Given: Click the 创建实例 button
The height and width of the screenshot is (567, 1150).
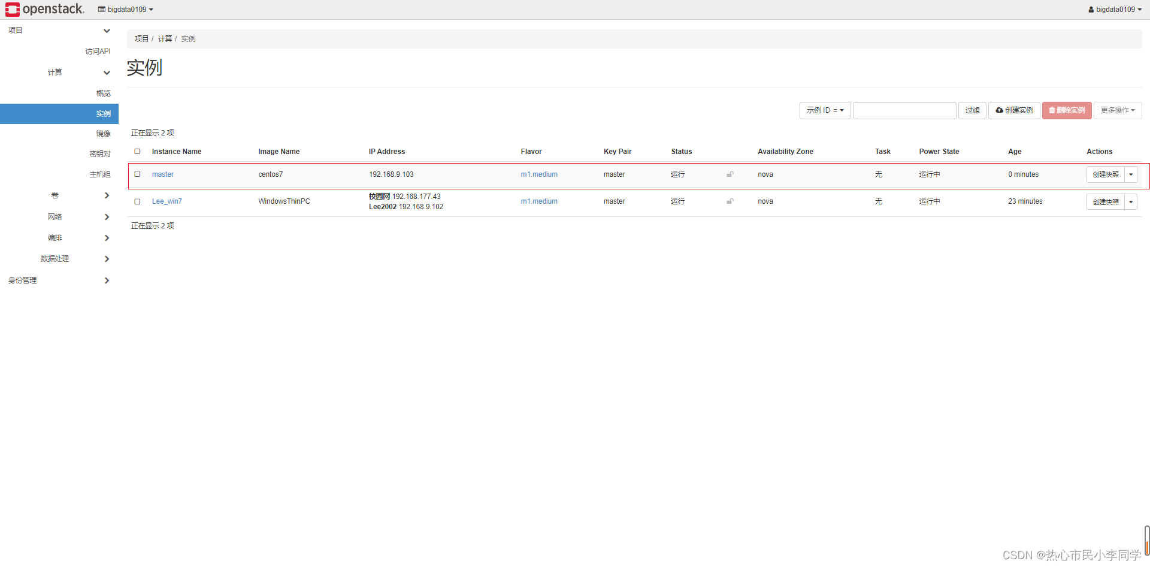Looking at the screenshot, I should (x=1014, y=110).
